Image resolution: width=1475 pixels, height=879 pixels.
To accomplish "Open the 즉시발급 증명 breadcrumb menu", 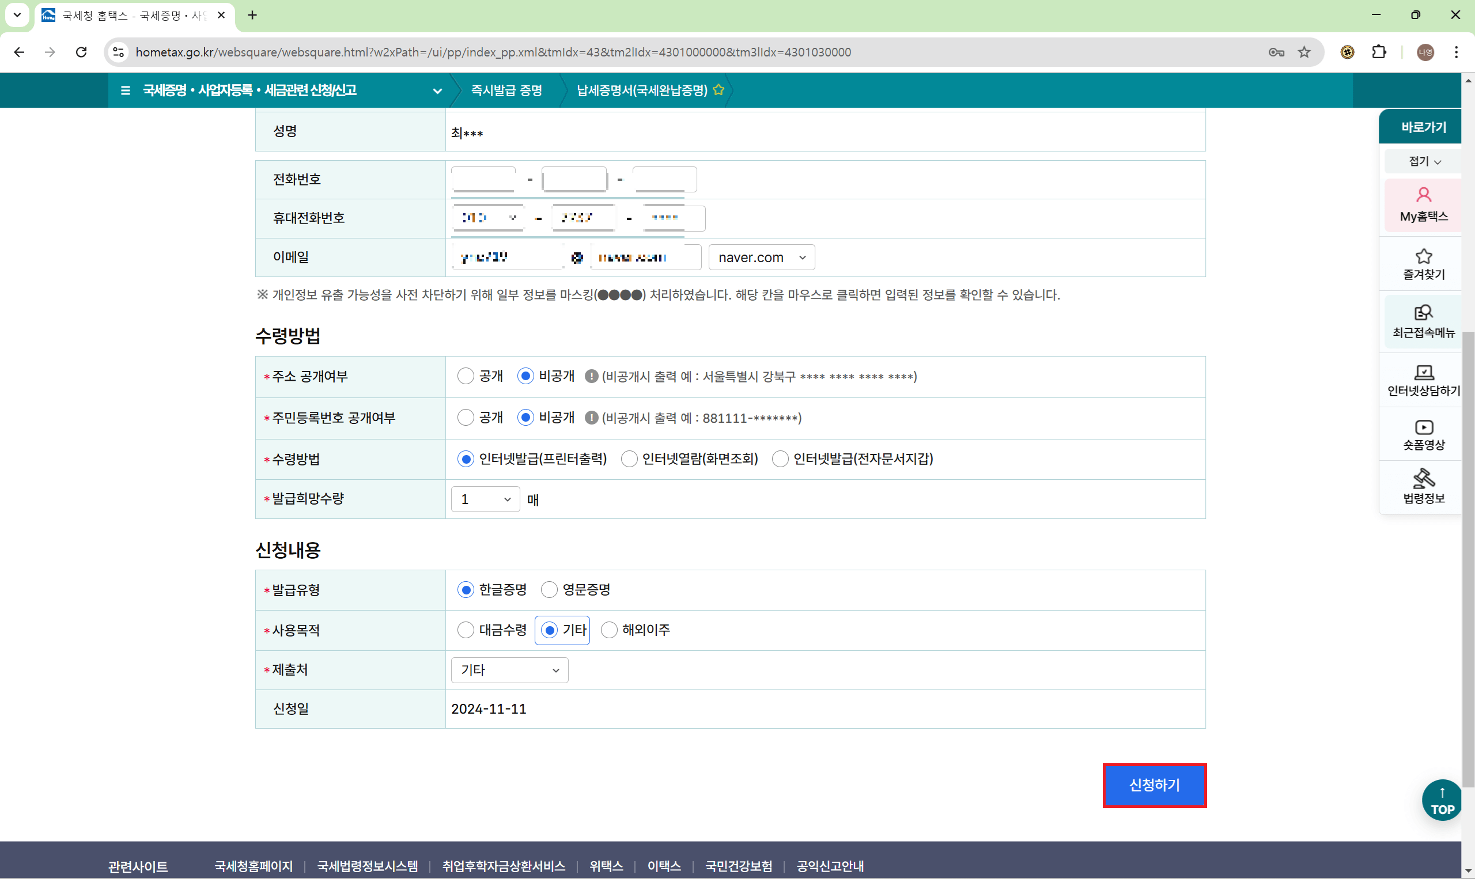I will (506, 90).
